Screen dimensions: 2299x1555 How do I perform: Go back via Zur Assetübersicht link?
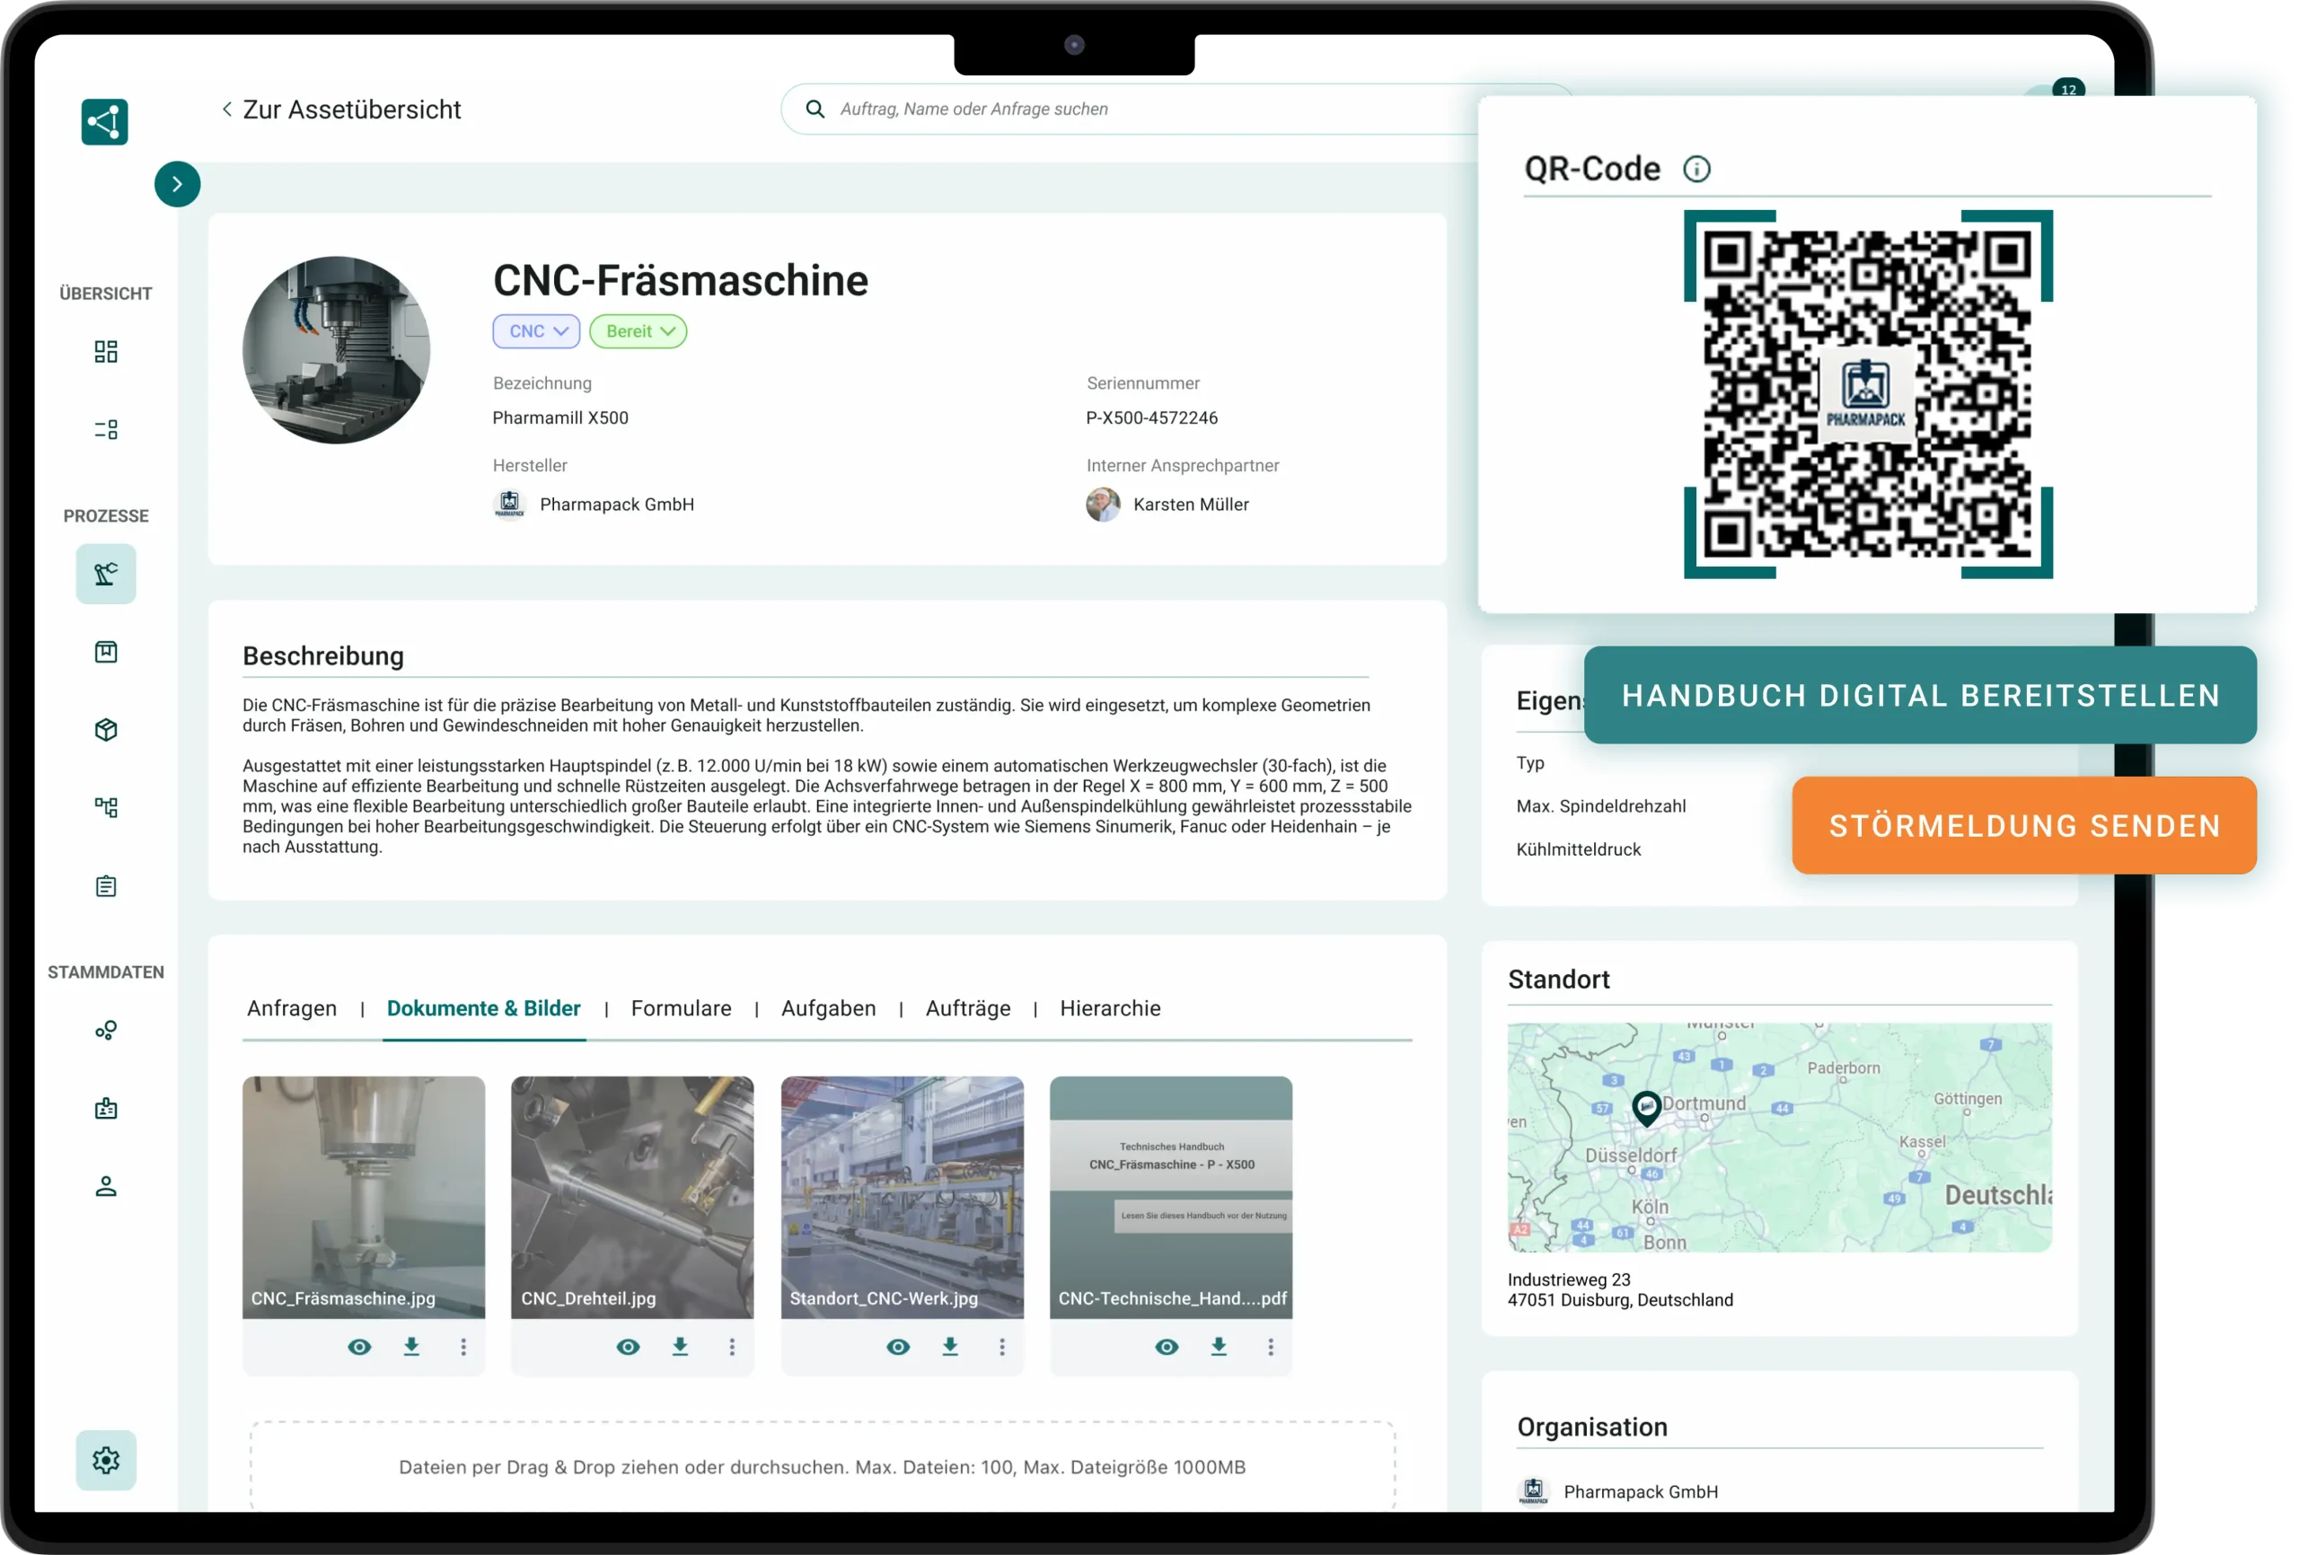tap(341, 110)
